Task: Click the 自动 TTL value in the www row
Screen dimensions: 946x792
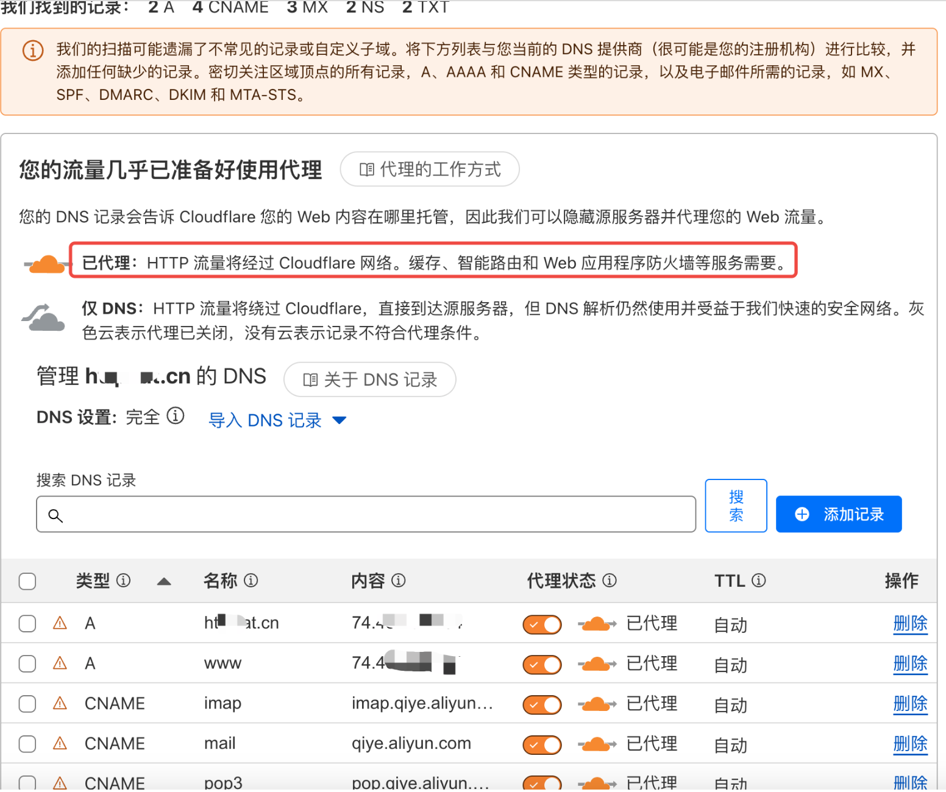Action: [730, 665]
